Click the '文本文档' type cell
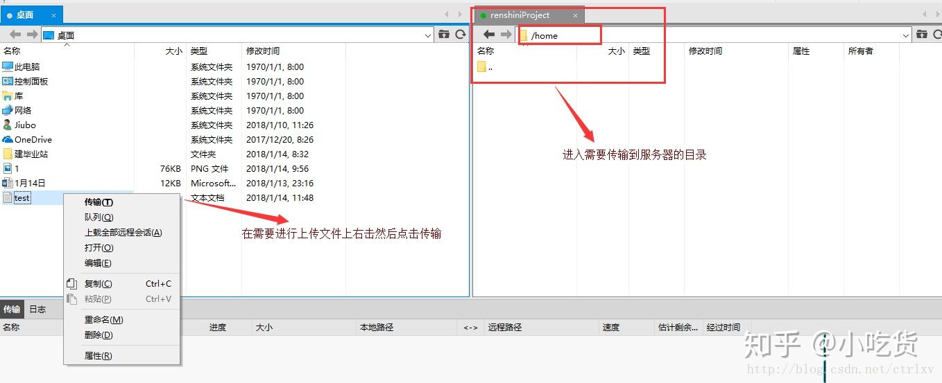The height and width of the screenshot is (383, 942). tap(207, 197)
